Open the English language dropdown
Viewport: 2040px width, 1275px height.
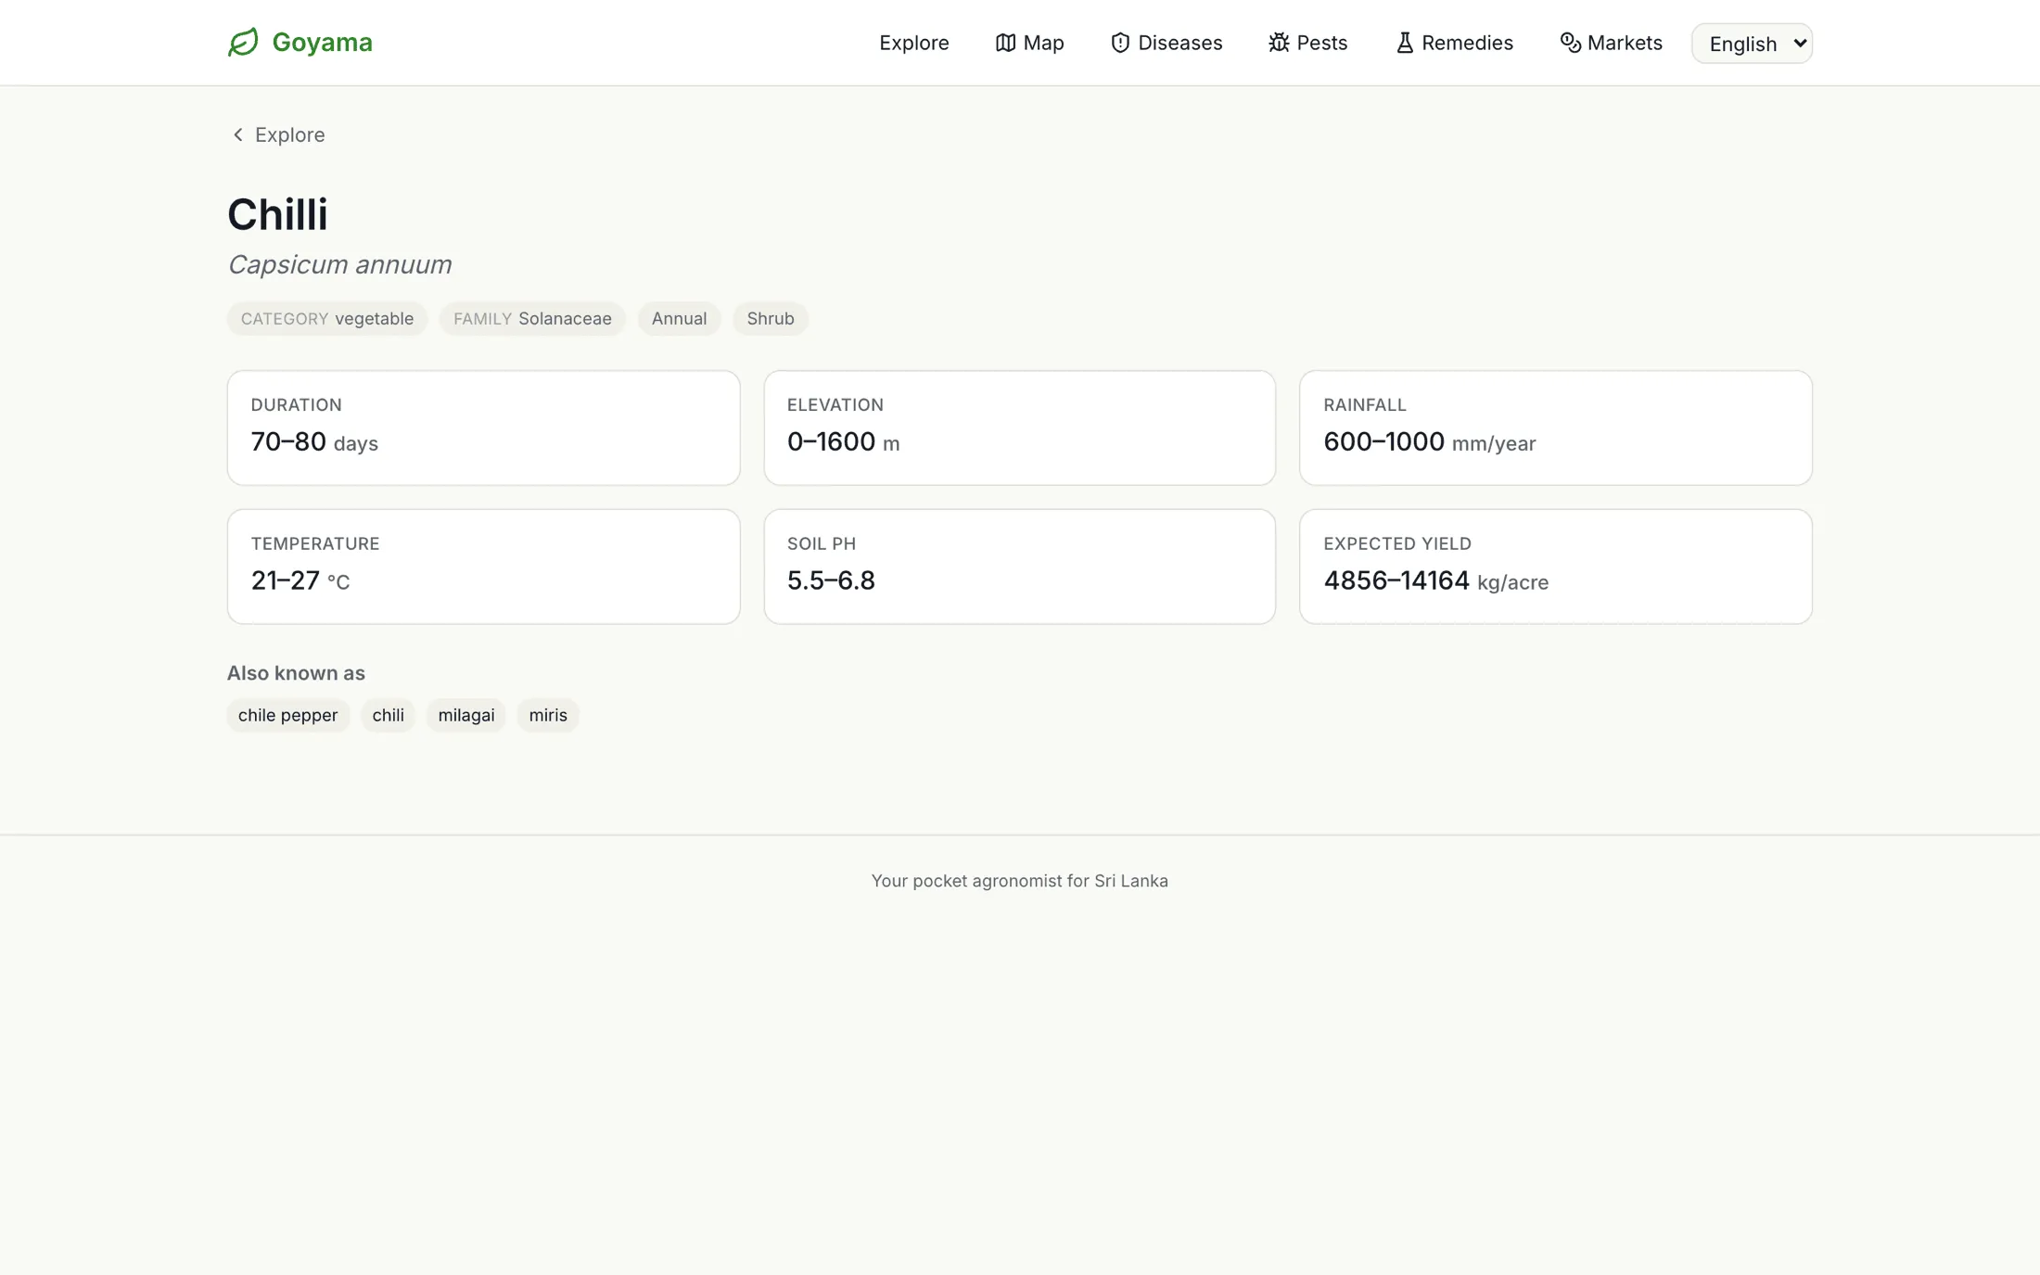pyautogui.click(x=1752, y=44)
